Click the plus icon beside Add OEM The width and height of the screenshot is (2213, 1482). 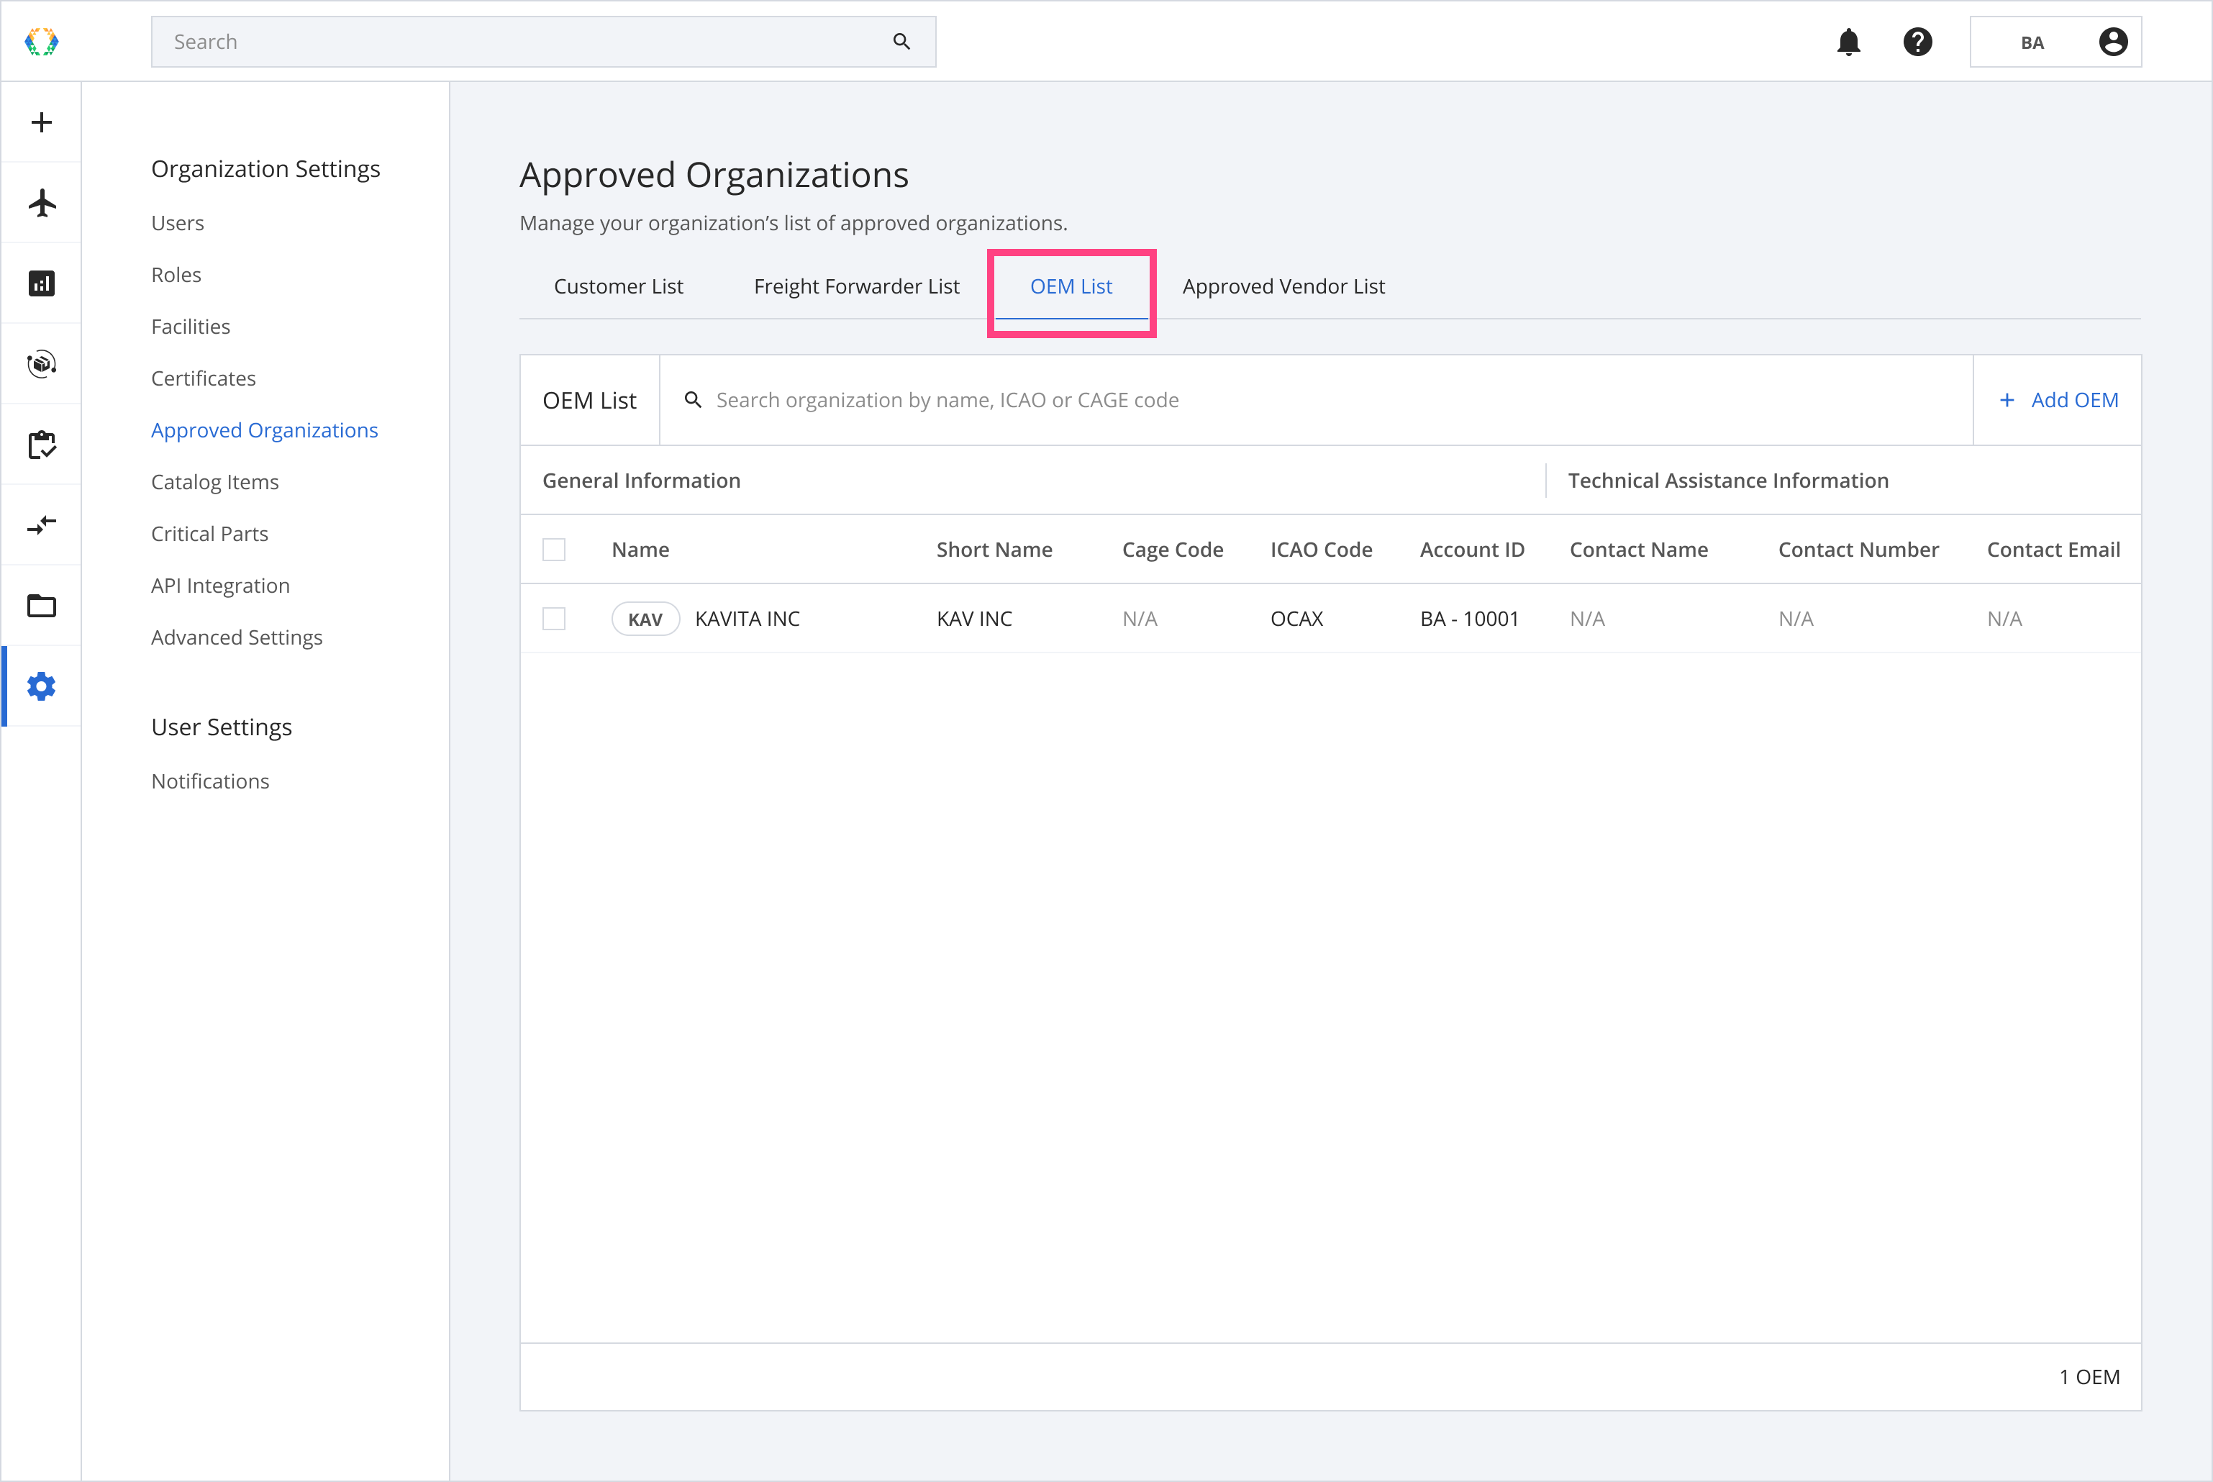point(2007,400)
